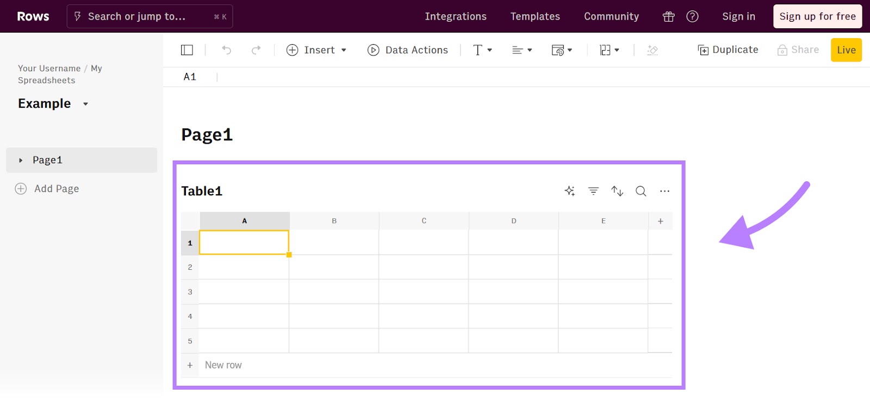The height and width of the screenshot is (407, 870).
Task: Click the clear formatting eraser icon
Action: [x=652, y=50]
